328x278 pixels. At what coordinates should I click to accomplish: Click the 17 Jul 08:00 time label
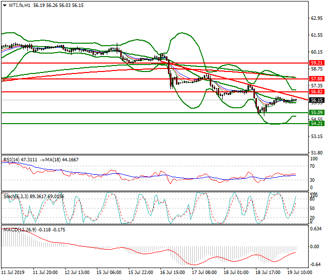point(204,273)
